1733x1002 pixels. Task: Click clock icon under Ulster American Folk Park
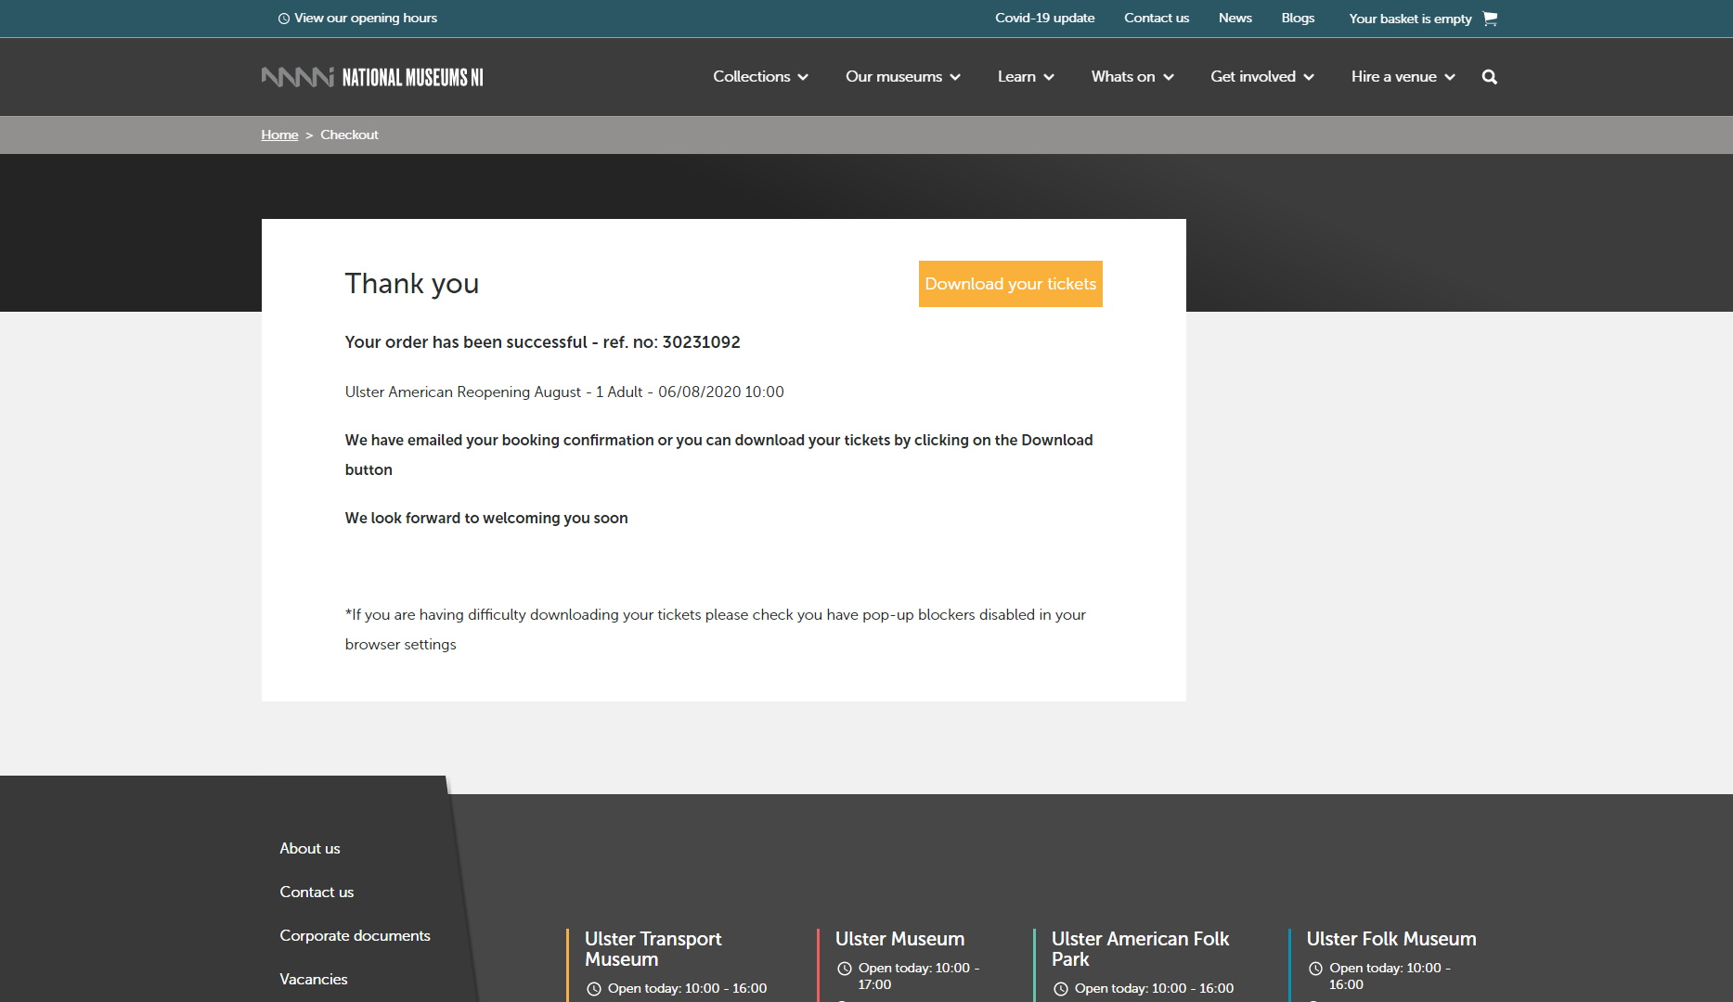(x=1061, y=989)
